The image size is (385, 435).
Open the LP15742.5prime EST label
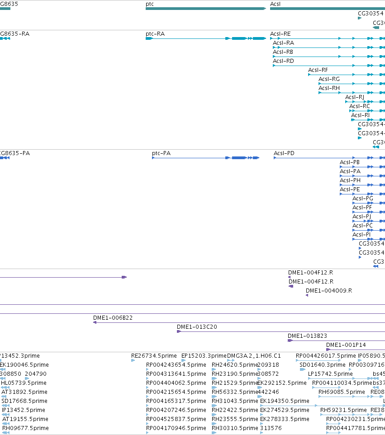[x=331, y=374]
